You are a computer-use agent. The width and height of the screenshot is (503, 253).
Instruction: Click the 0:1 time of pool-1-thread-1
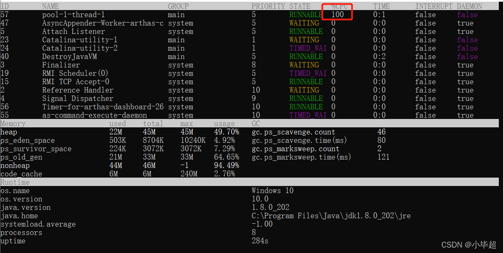click(x=379, y=15)
